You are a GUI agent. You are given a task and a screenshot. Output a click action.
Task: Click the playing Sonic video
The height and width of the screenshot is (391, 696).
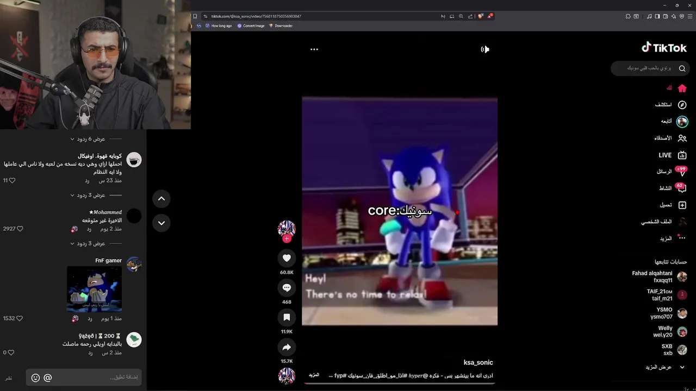pyautogui.click(x=400, y=211)
